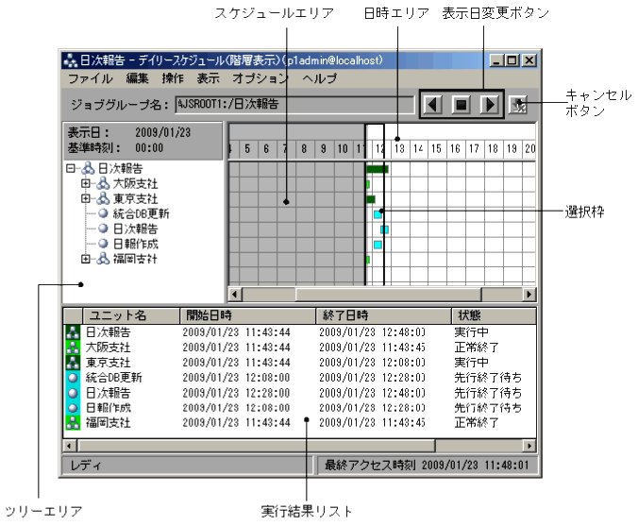Screen dimensions: 638x526
Task: Click 実行中 status of 東京支社 row
Action: (x=471, y=363)
